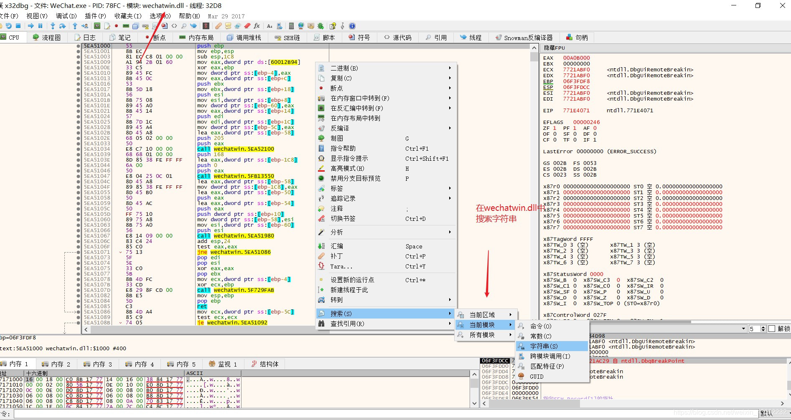
Task: Click 设置新的运行点 context entry
Action: point(387,280)
